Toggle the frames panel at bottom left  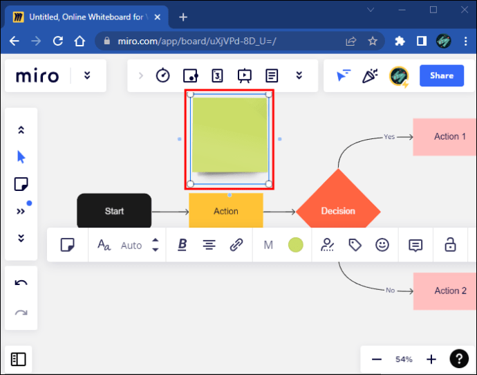pyautogui.click(x=19, y=359)
